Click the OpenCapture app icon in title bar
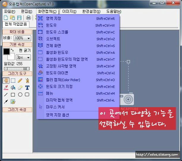The width and height of the screenshot is (182, 161). 5,4
